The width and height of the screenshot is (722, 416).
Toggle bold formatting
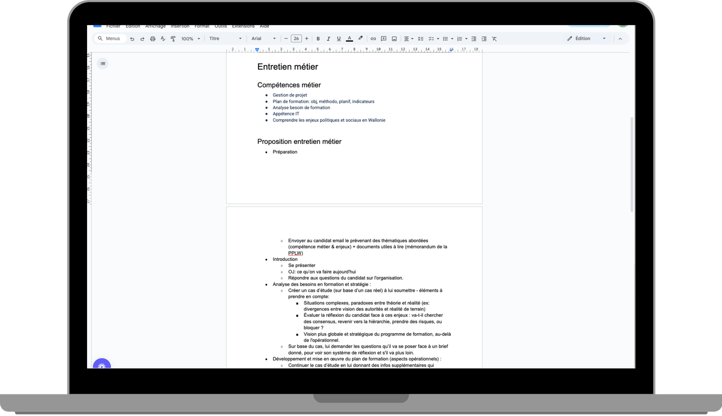click(318, 39)
